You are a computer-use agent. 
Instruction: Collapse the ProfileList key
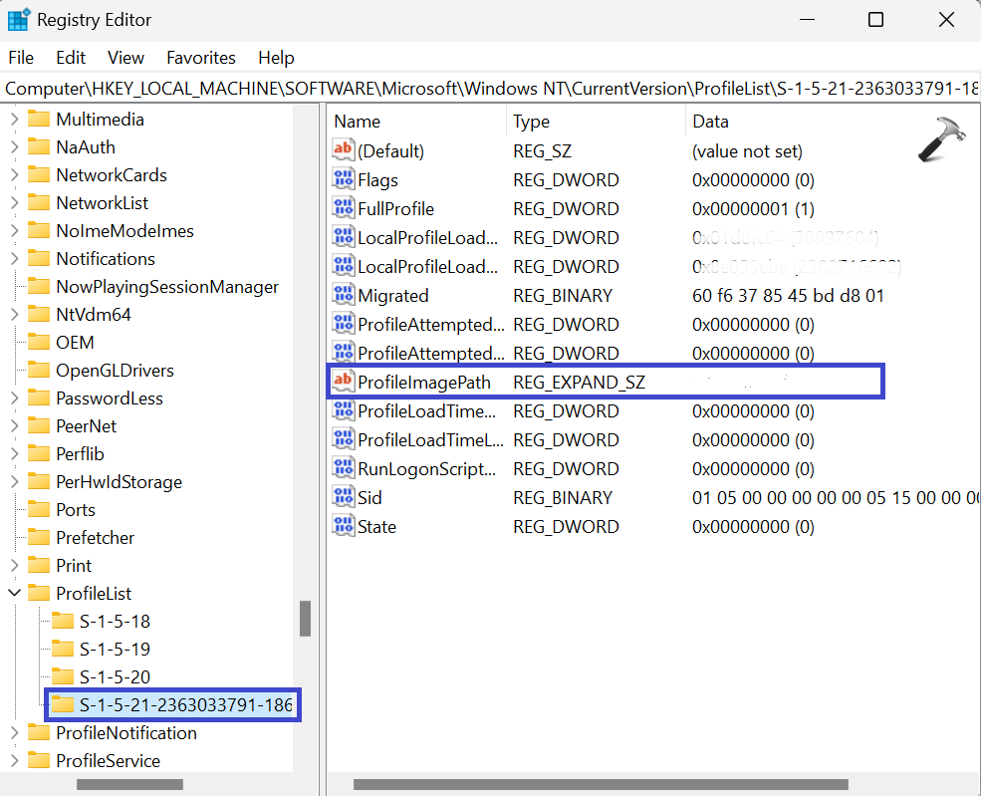(15, 593)
